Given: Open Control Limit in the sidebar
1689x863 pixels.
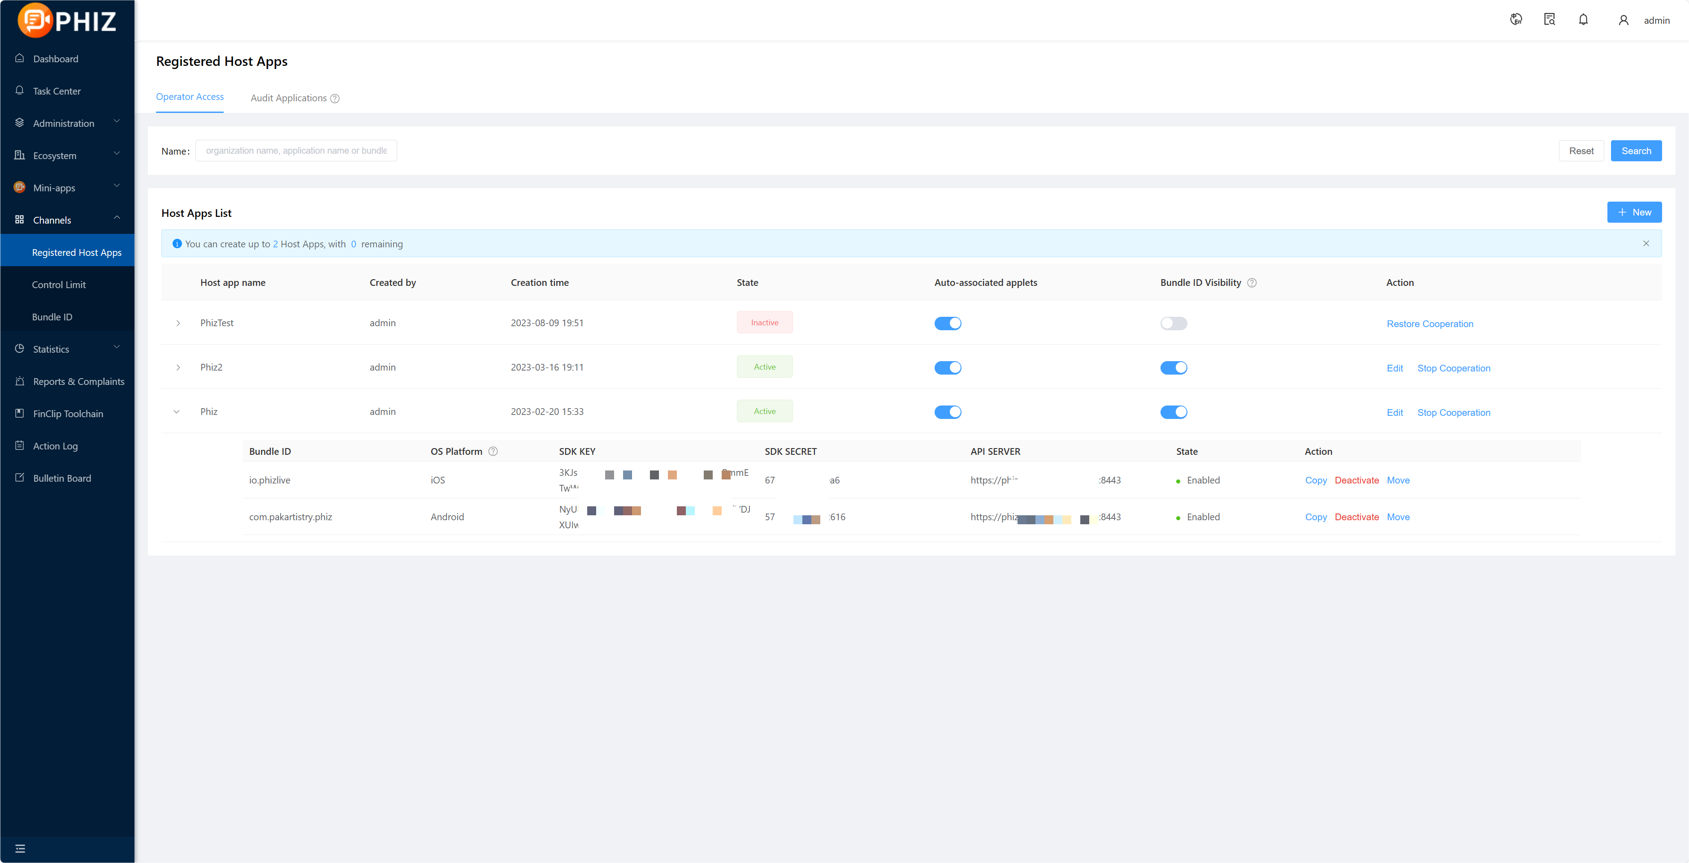Looking at the screenshot, I should (59, 285).
